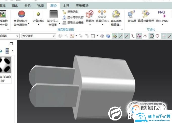
Task: Toggle the Arc Center snap button
Action: click(x=152, y=36)
